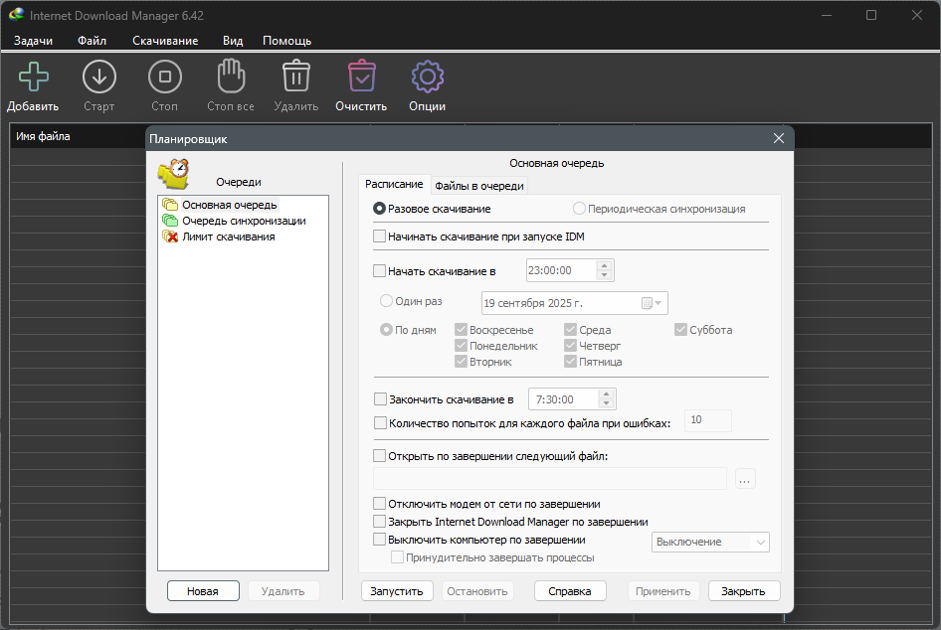Screen dimensions: 941x630
Task: Click the Запустить button
Action: pyautogui.click(x=397, y=591)
